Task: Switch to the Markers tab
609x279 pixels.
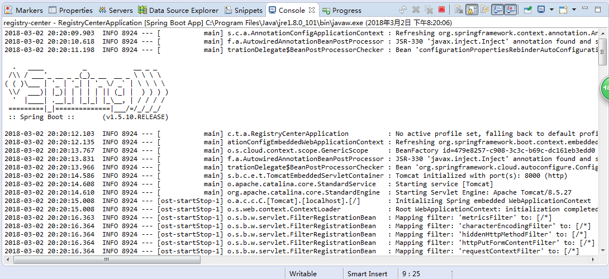Action: pyautogui.click(x=25, y=10)
